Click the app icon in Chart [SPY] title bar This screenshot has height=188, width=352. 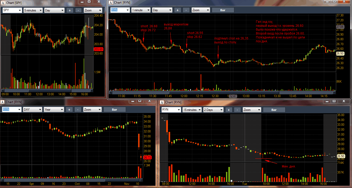(x=3, y=3)
